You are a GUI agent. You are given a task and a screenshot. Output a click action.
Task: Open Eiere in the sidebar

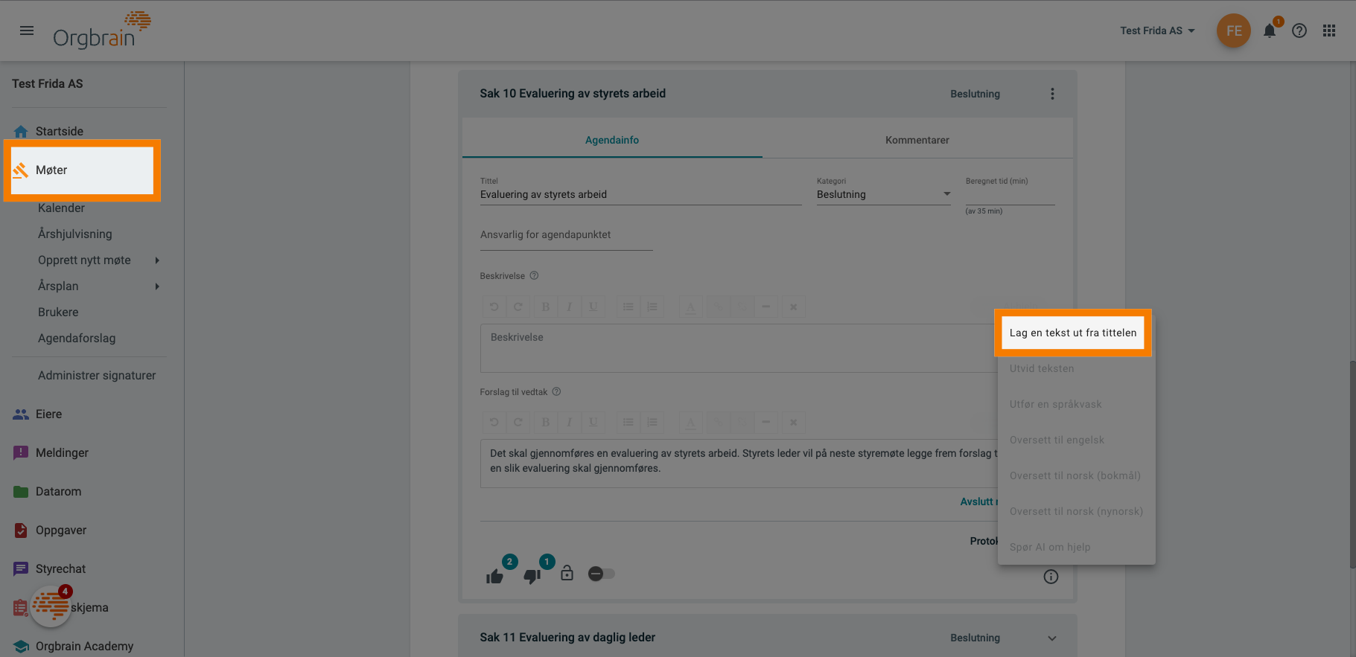[x=49, y=414]
